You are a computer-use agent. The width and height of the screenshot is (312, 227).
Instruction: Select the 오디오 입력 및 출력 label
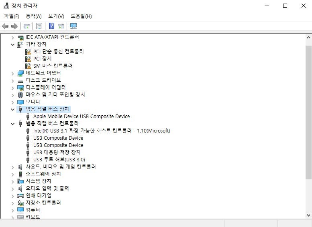47,188
